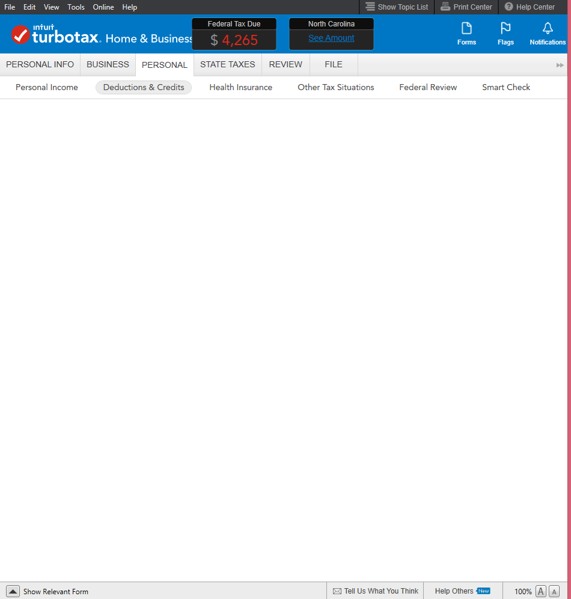The width and height of the screenshot is (571, 599).
Task: Go to Smart Check section
Action: coord(506,87)
